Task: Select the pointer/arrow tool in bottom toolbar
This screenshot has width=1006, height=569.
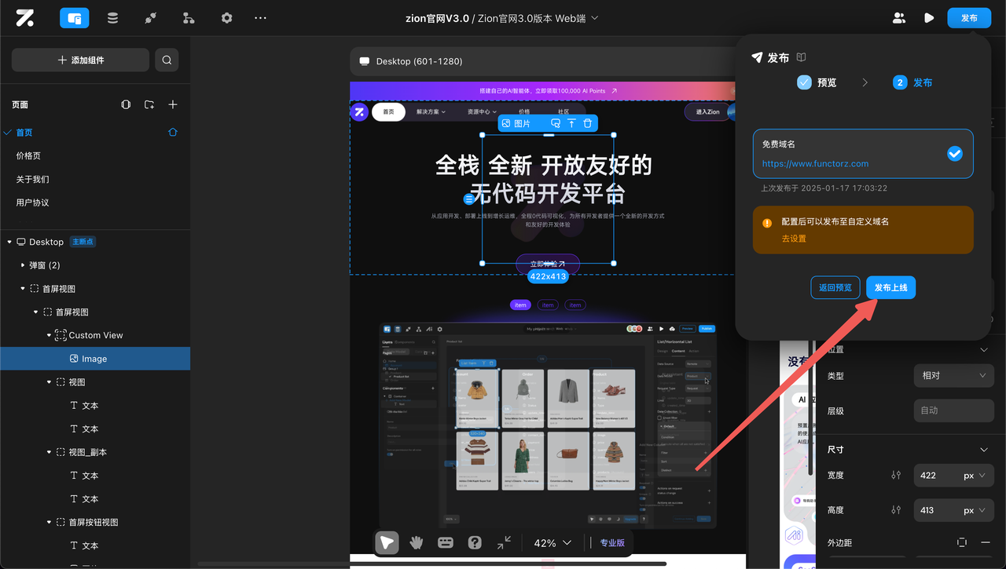Action: 387,542
